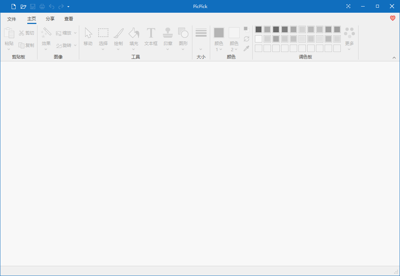Click the full-screen capture icon in title bar

(x=348, y=7)
